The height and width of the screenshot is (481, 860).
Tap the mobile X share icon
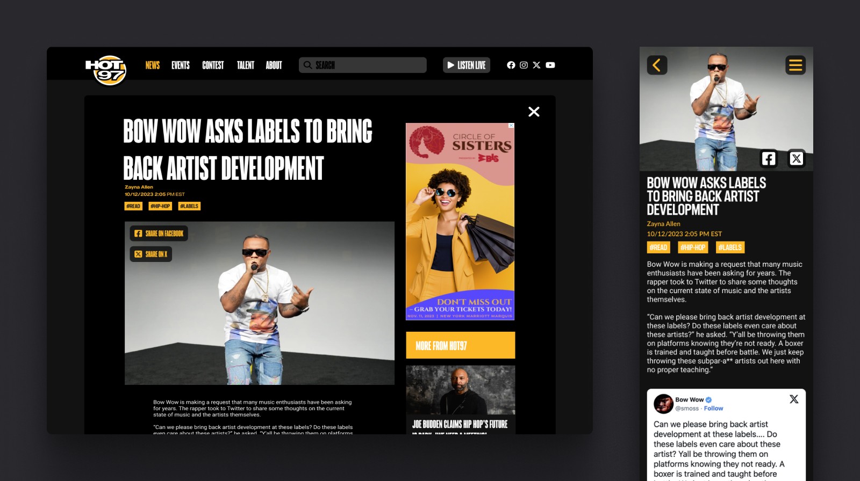(x=797, y=158)
